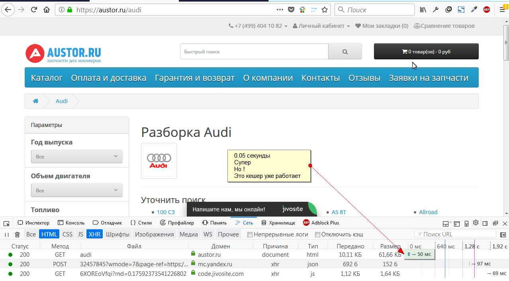The width and height of the screenshot is (509, 281).
Task: Expand the Личный кабинет menu
Action: click(321, 26)
